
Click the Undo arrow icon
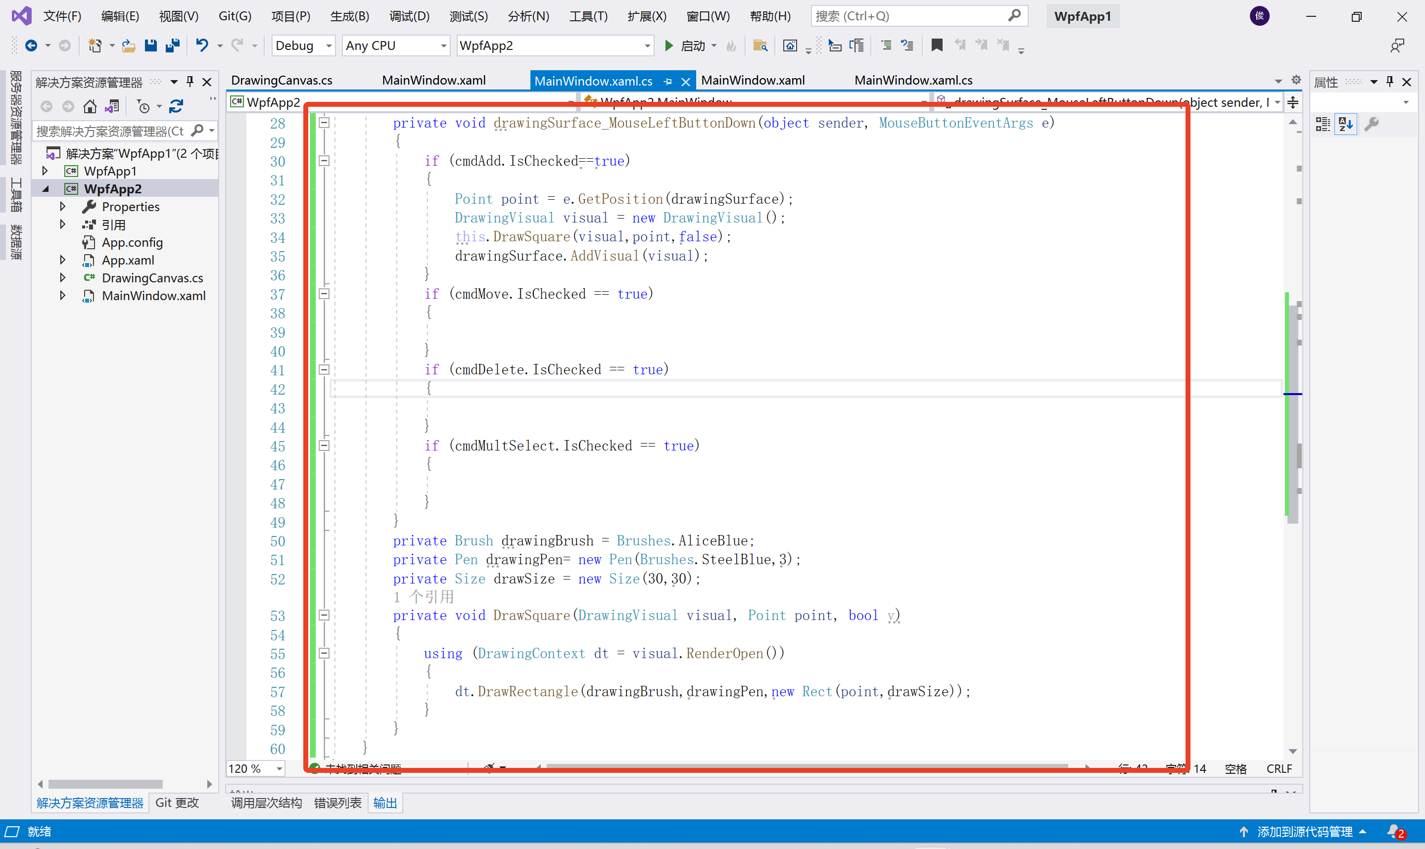(x=201, y=45)
